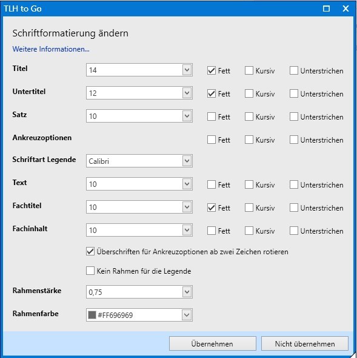The image size is (357, 358).
Task: Check Kein Rahmen für die Legende
Action: click(x=90, y=271)
